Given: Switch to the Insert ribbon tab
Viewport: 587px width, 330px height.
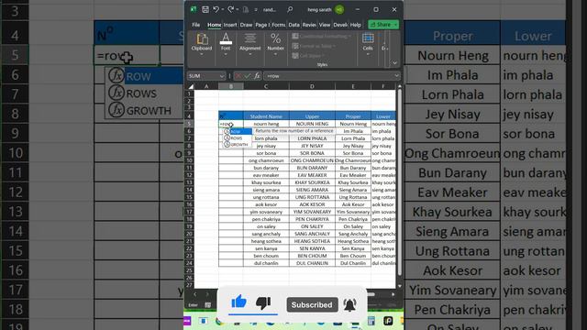Looking at the screenshot, I should 230,25.
